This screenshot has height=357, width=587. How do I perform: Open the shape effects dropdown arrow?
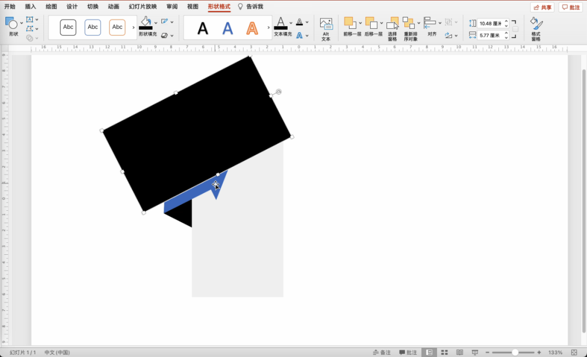[x=172, y=36]
